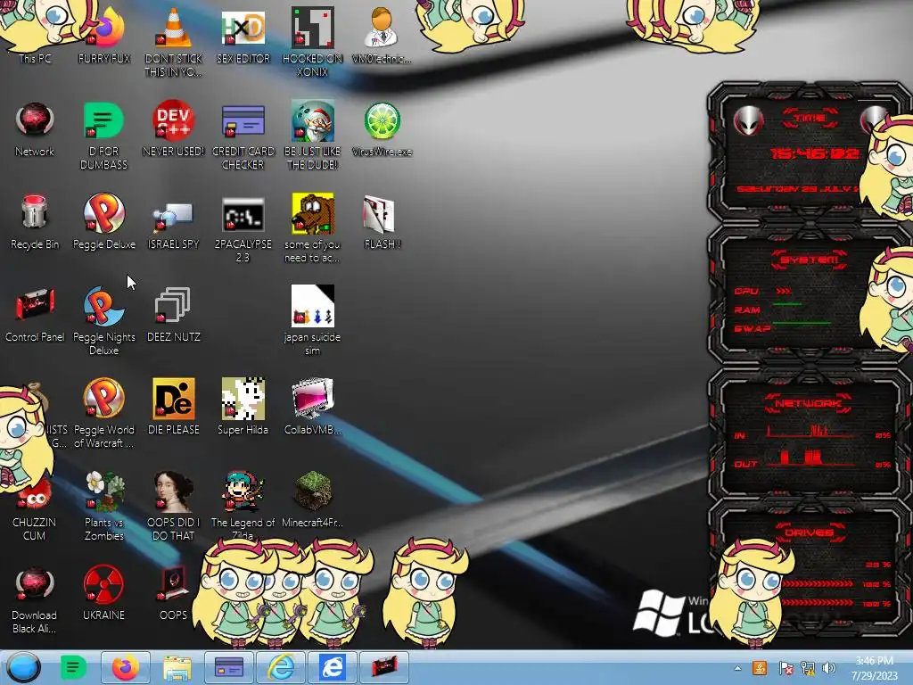The width and height of the screenshot is (913, 685).
Task: Open the FLASH !! desktop icon
Action: tap(382, 221)
